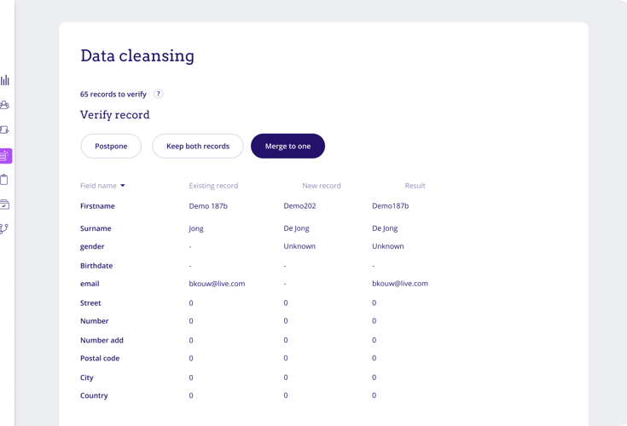The width and height of the screenshot is (627, 426).
Task: Select existing Firstname value Demo 187b
Action: 208,206
